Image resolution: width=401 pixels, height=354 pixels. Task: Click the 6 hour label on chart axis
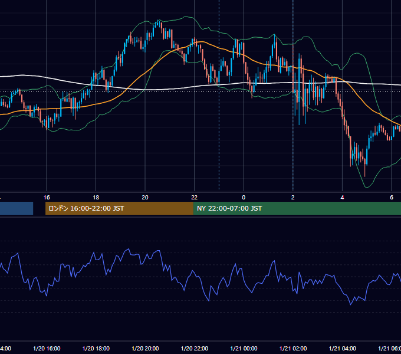(x=392, y=198)
